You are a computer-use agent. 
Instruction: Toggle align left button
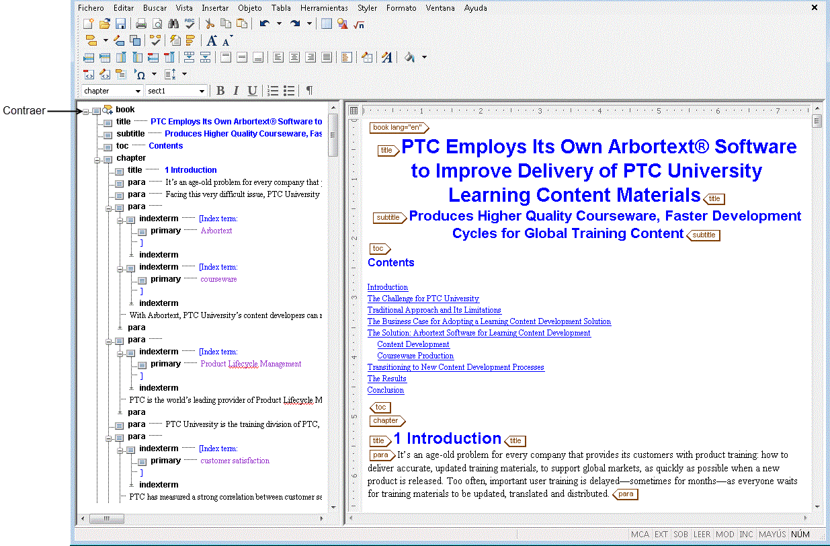point(278,57)
